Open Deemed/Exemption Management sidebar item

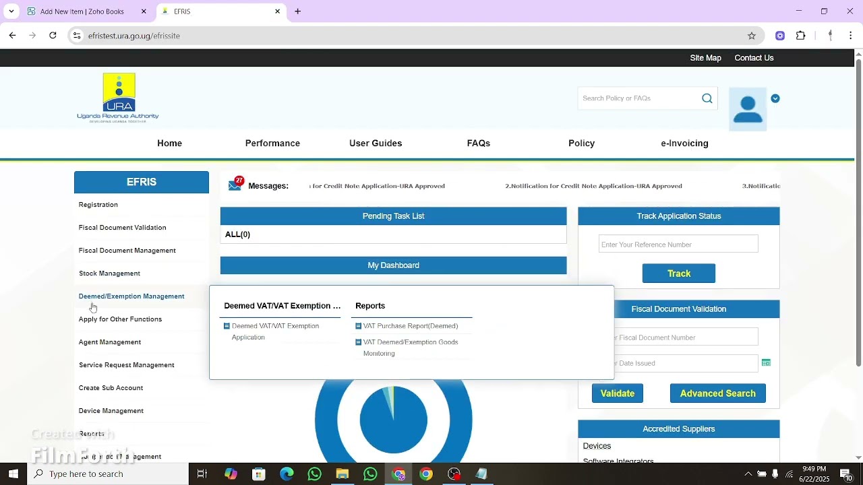point(131,296)
